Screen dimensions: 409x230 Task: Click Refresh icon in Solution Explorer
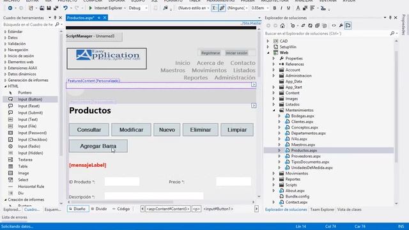[310, 26]
